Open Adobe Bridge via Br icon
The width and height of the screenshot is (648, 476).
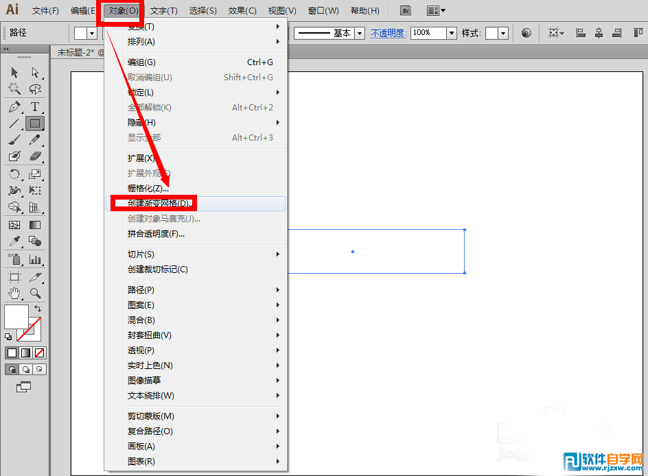click(x=406, y=11)
